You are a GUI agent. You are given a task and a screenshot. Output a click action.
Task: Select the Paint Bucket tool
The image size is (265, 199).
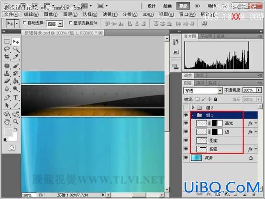pos(16,81)
